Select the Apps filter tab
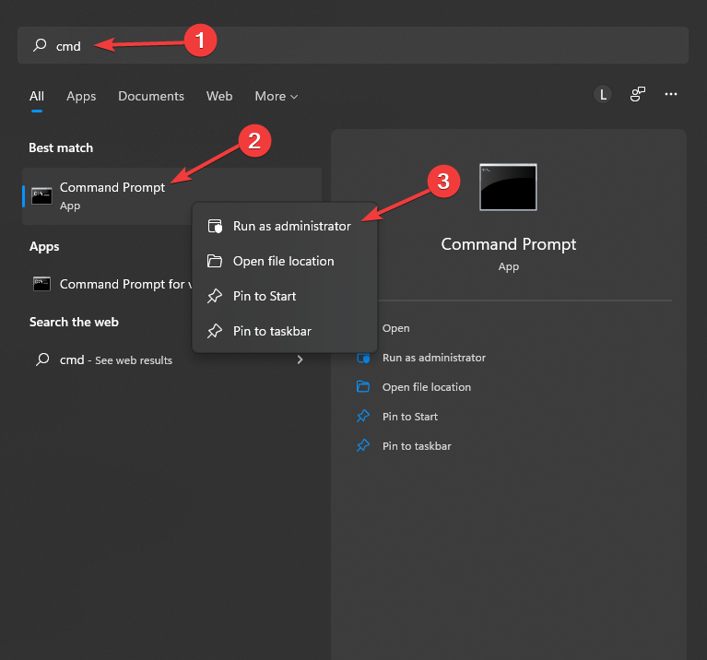 (81, 96)
